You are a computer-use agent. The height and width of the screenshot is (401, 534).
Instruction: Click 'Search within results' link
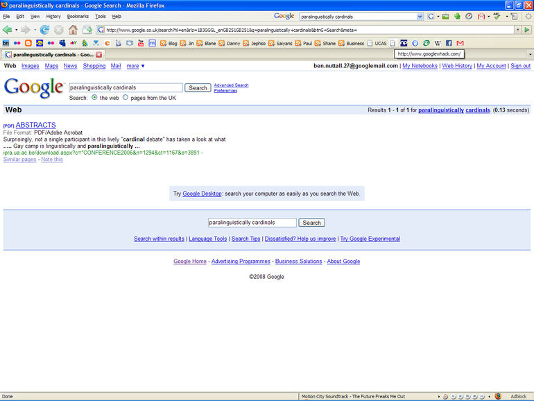click(159, 239)
